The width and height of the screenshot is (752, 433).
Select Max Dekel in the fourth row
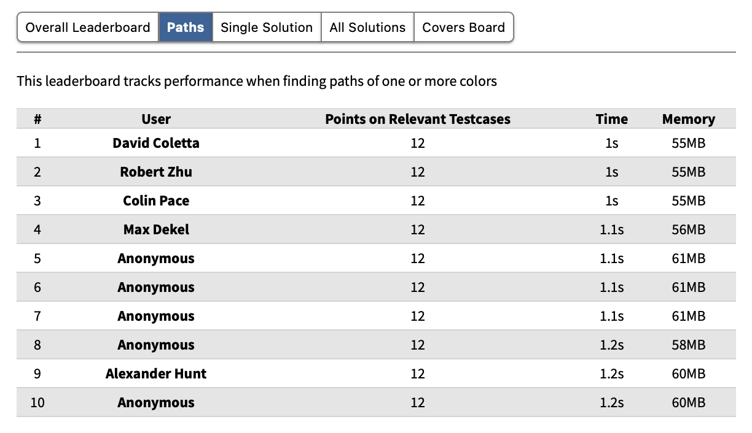point(156,229)
